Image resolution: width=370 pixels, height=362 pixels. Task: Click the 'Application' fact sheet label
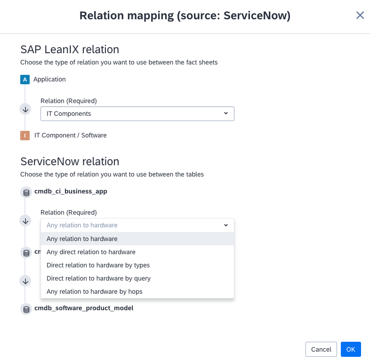click(x=49, y=80)
